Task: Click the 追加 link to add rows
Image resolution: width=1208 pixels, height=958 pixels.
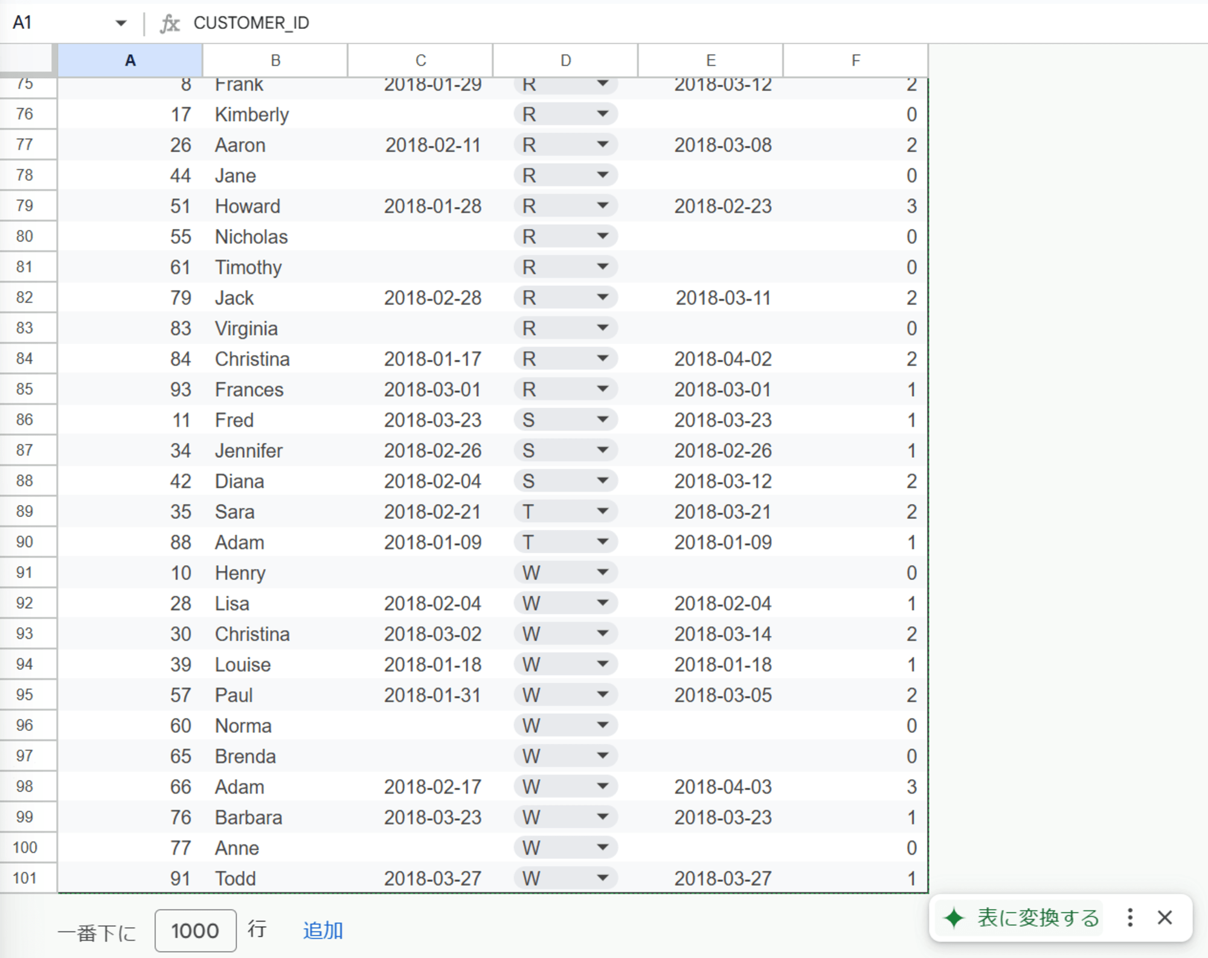Action: [x=323, y=930]
